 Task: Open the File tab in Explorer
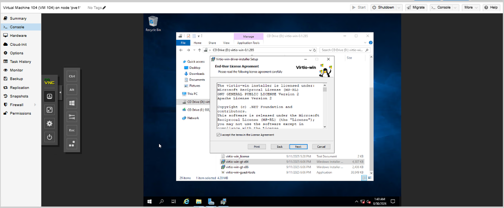(x=183, y=43)
